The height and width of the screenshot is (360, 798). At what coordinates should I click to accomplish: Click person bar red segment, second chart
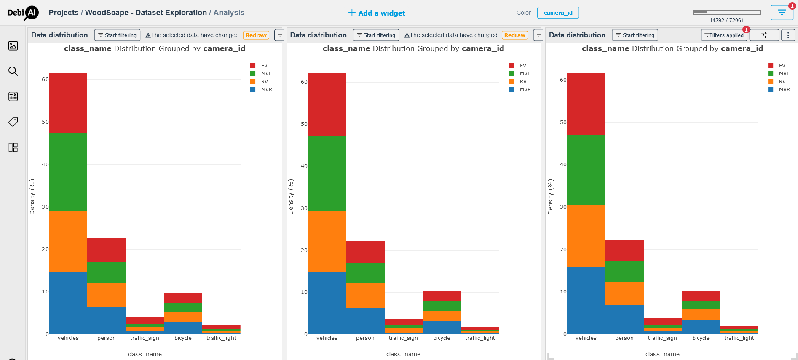(x=365, y=252)
